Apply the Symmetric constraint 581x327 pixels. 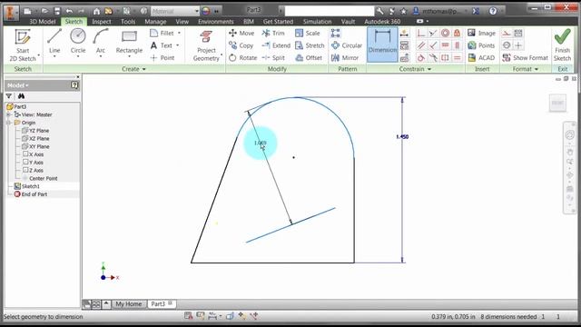click(445, 57)
